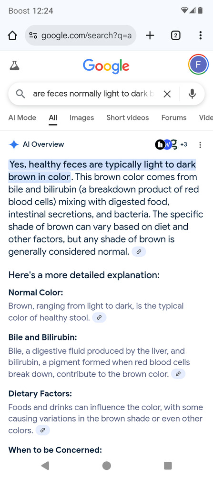213x478 pixels.
Task: Switch to the AI Mode tab
Action: (x=22, y=118)
